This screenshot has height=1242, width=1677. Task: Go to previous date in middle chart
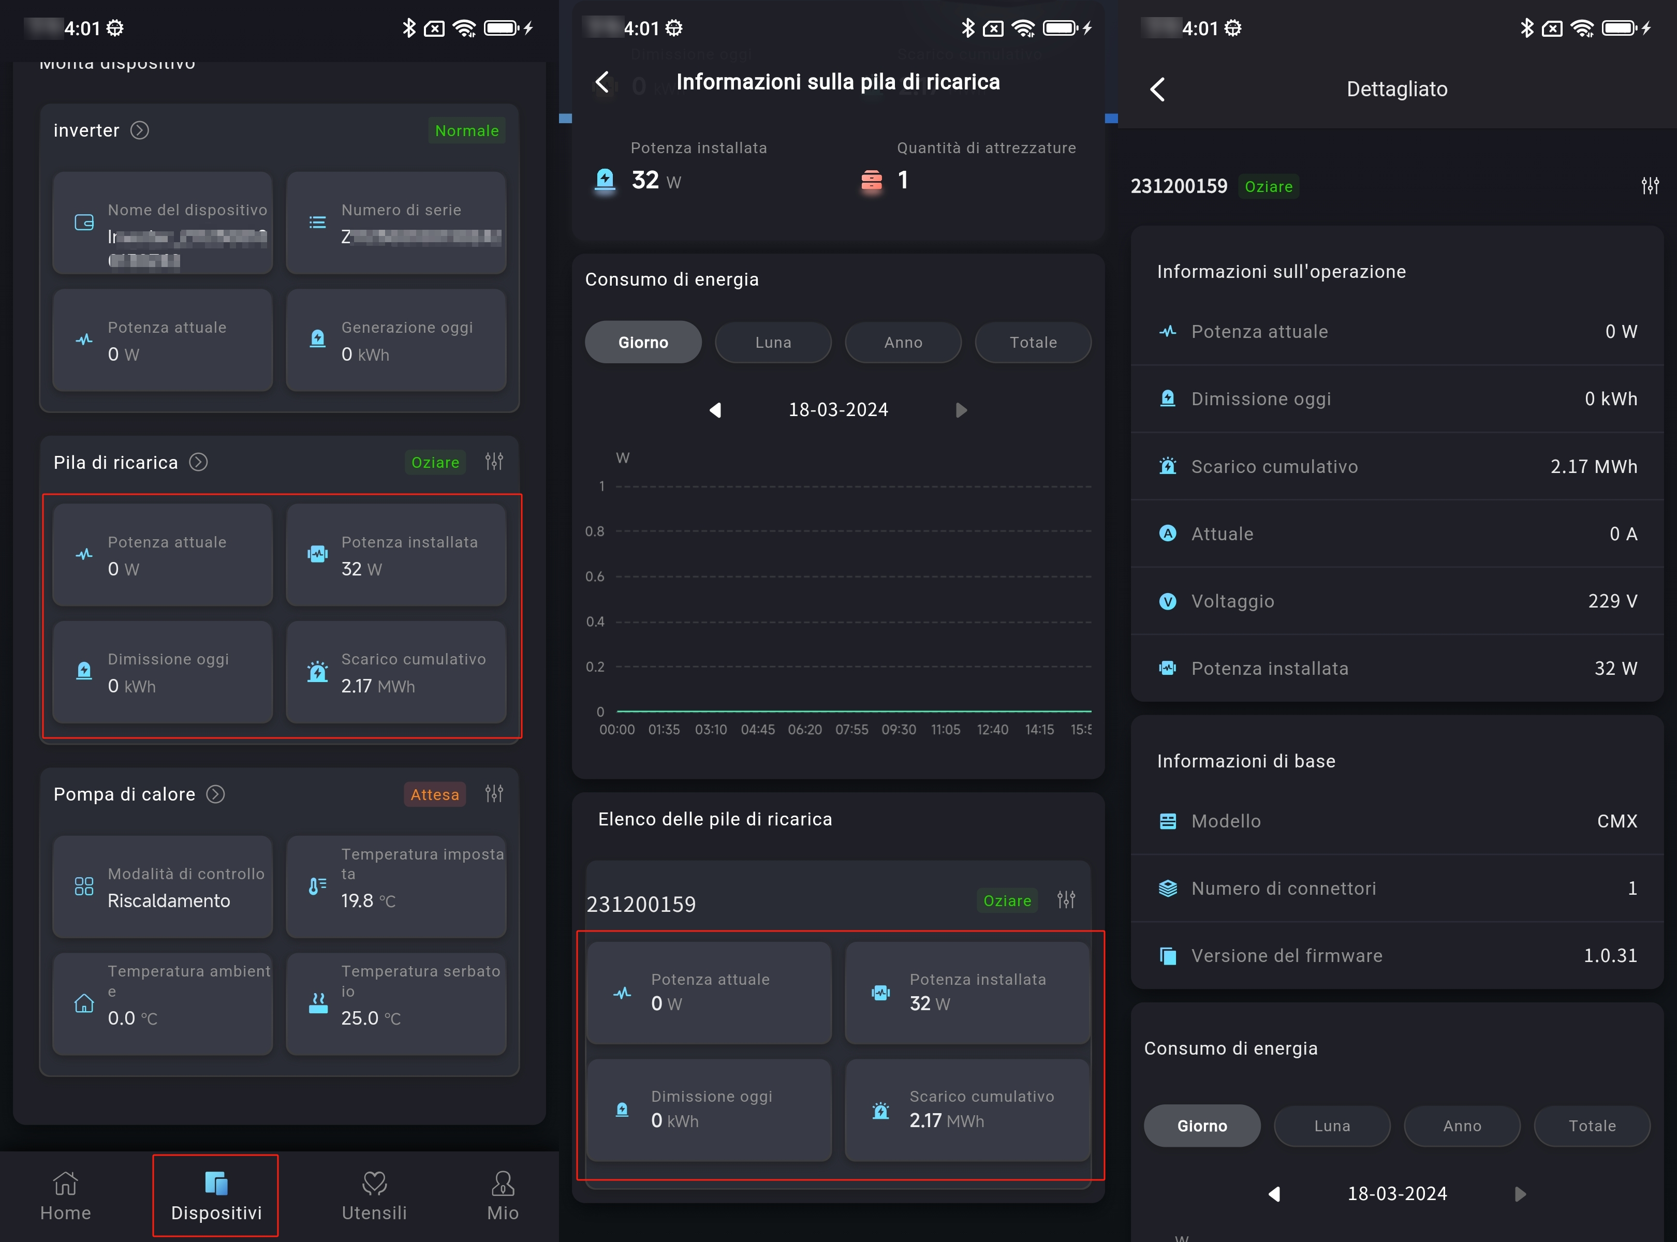[715, 410]
